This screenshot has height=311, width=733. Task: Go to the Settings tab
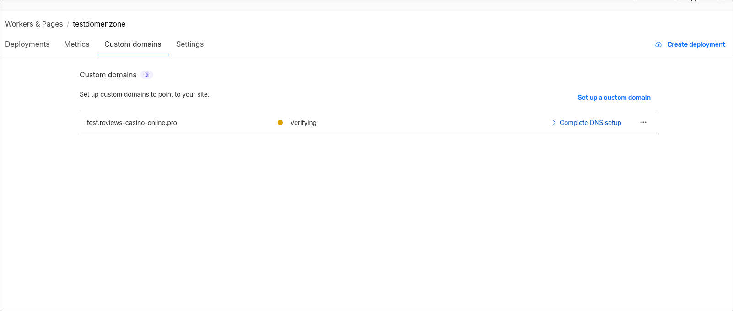click(190, 44)
